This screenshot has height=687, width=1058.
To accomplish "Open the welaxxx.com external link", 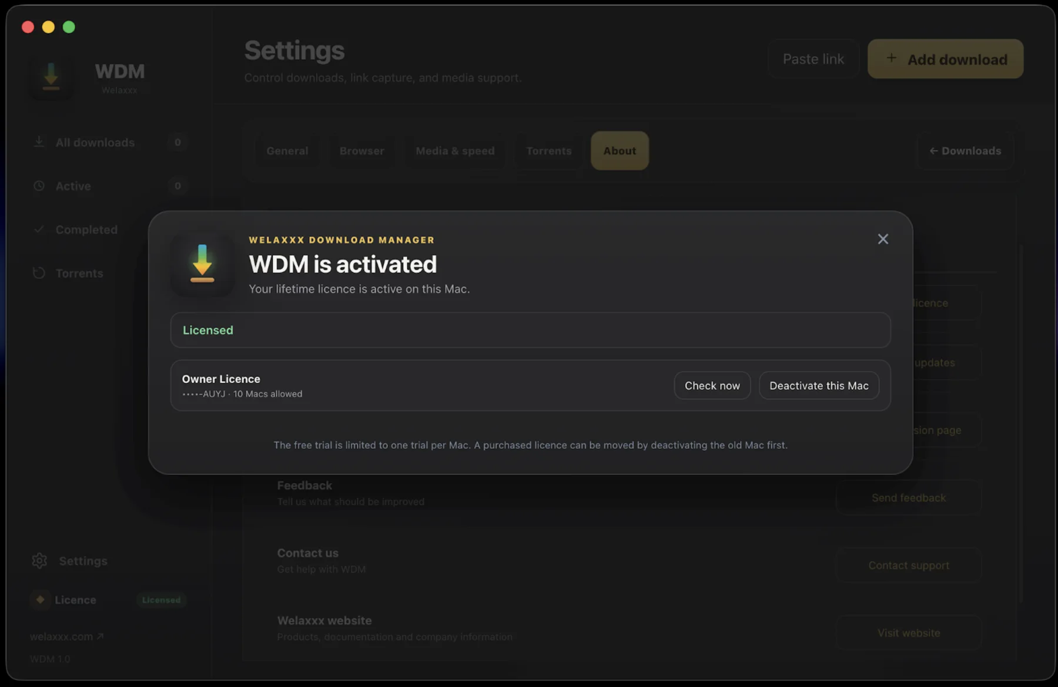I will point(66,636).
